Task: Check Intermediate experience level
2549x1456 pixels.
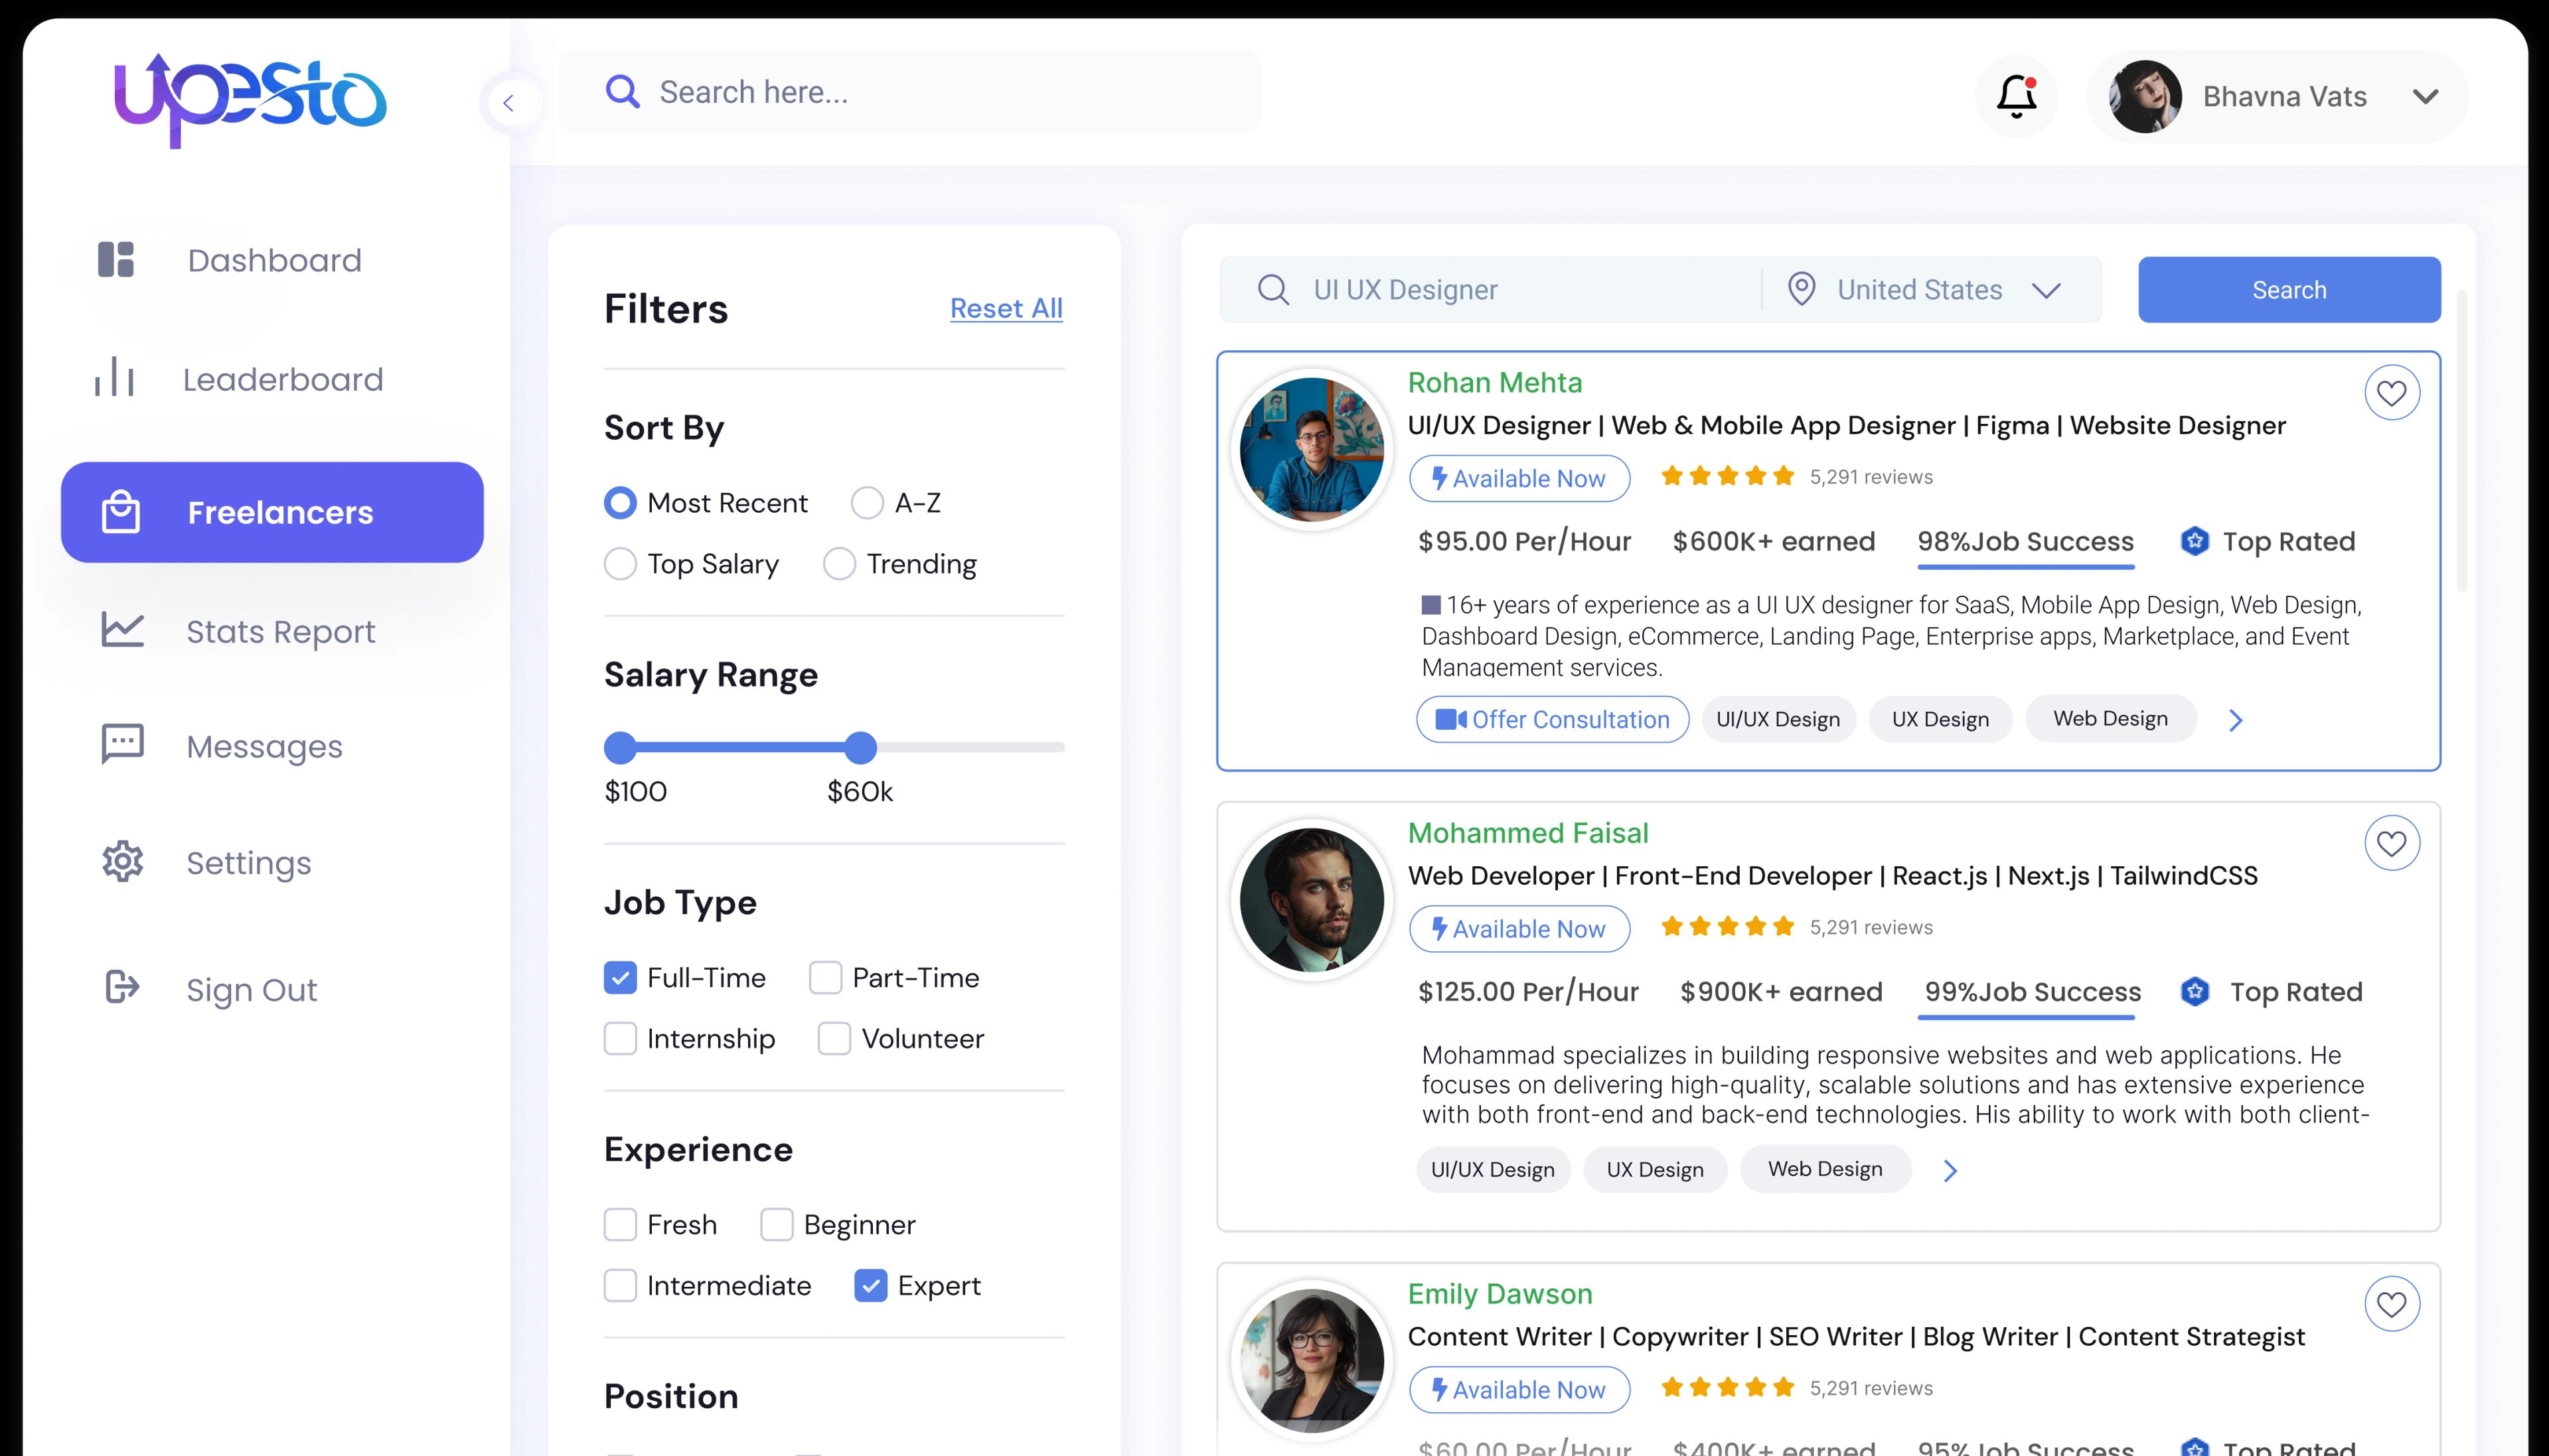Action: pyautogui.click(x=620, y=1285)
